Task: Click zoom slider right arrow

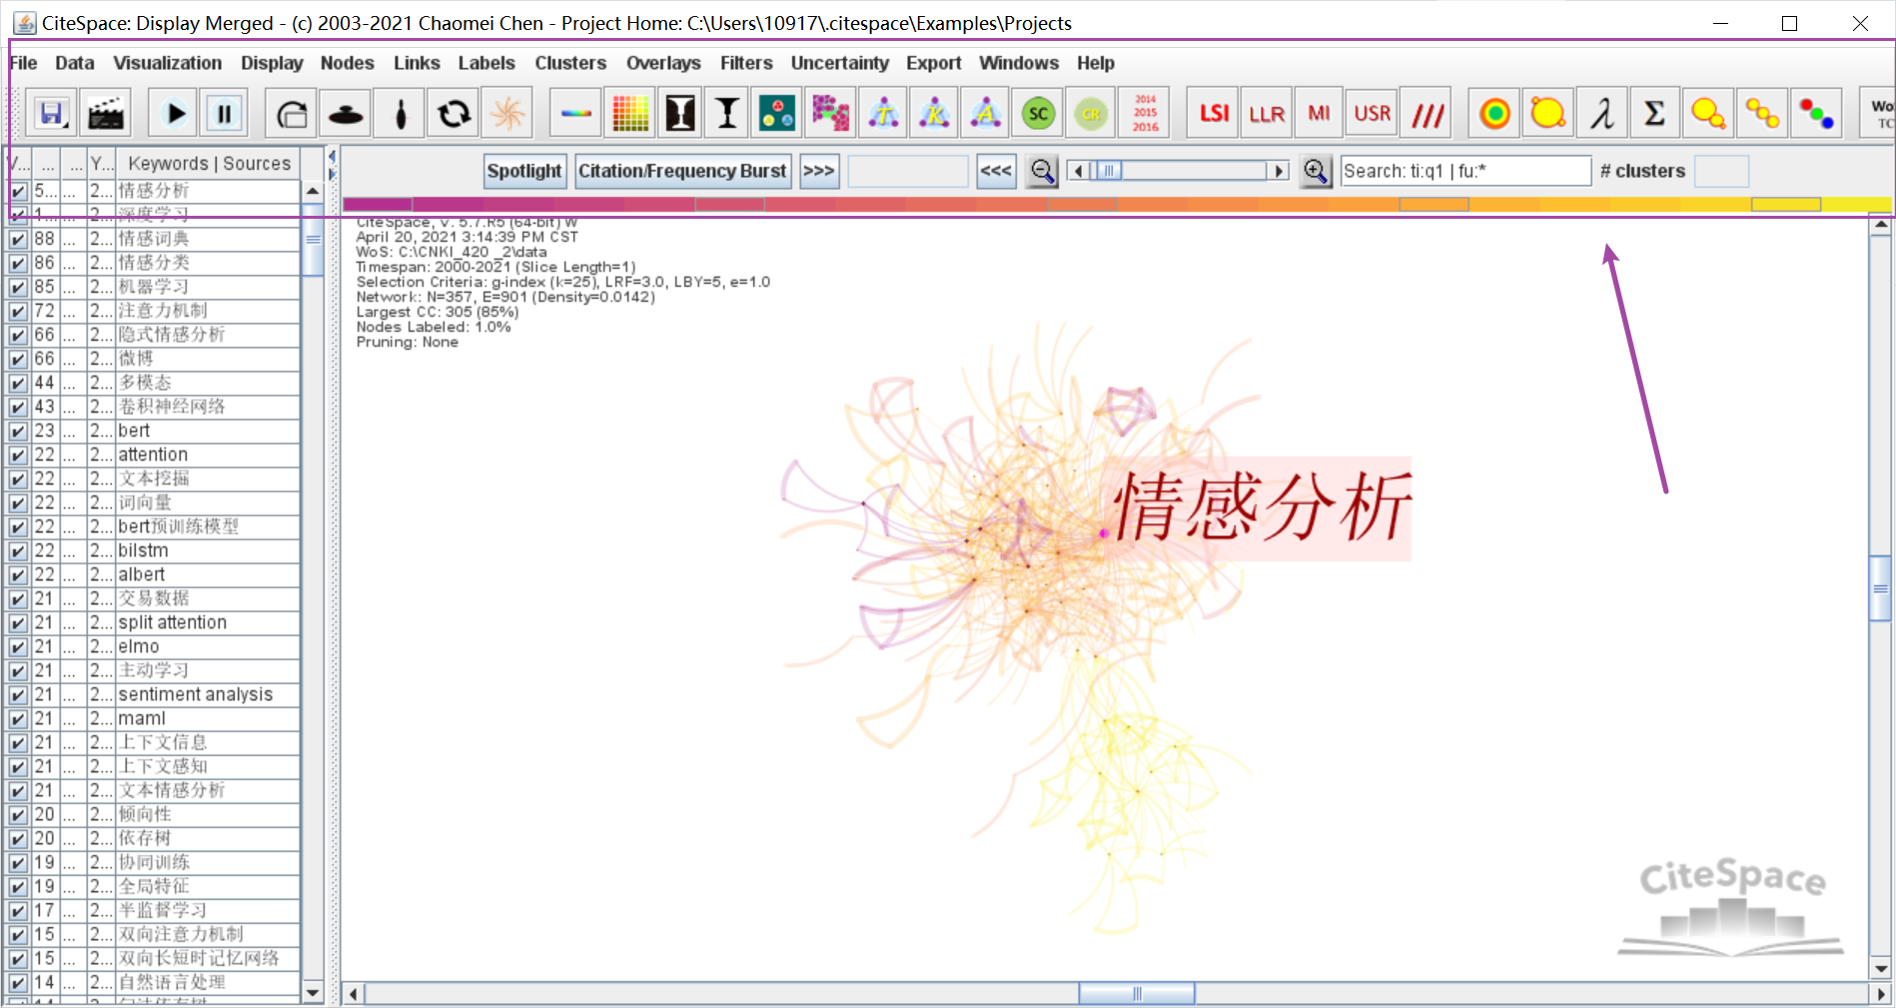Action: pyautogui.click(x=1279, y=171)
